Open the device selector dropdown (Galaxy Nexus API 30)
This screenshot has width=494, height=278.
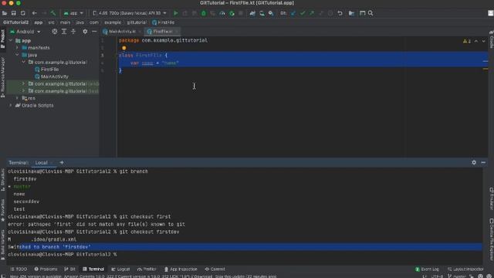pyautogui.click(x=130, y=13)
